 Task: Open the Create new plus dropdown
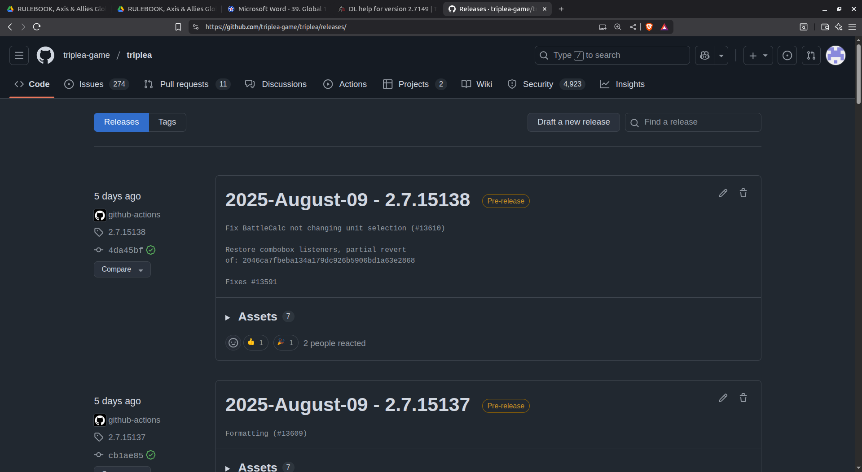pos(758,55)
